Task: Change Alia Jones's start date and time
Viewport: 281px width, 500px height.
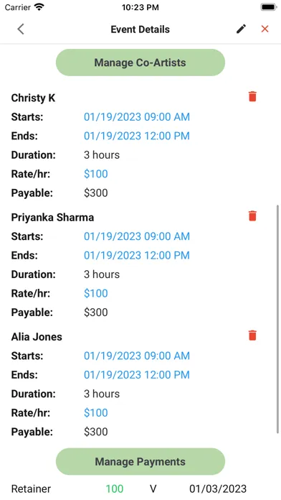Action: coord(137,356)
